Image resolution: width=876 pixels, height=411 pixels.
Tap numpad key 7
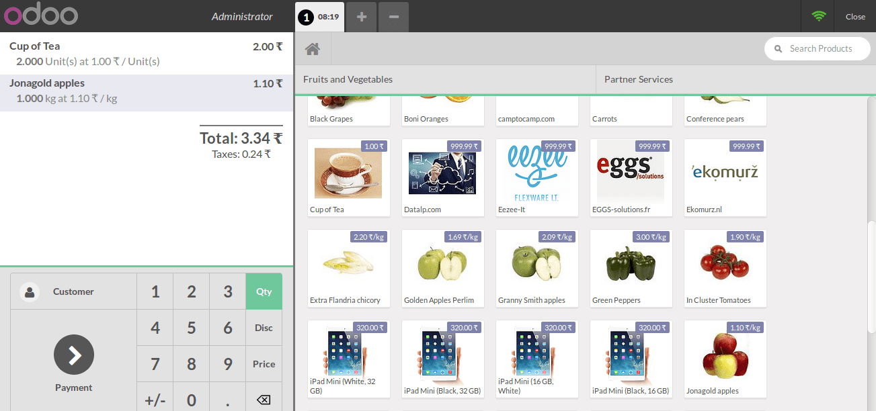click(x=155, y=364)
